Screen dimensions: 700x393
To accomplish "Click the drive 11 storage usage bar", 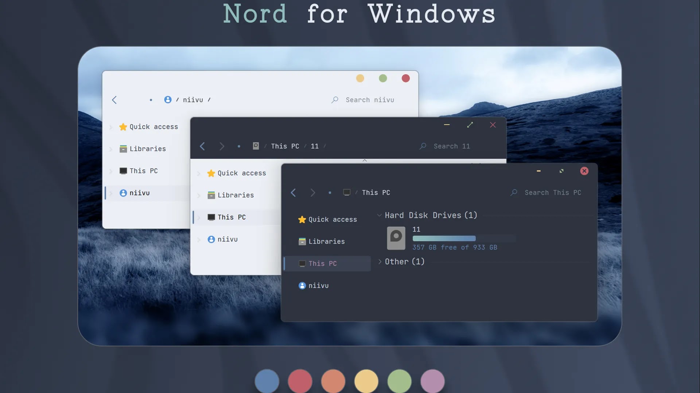I will tap(464, 238).
